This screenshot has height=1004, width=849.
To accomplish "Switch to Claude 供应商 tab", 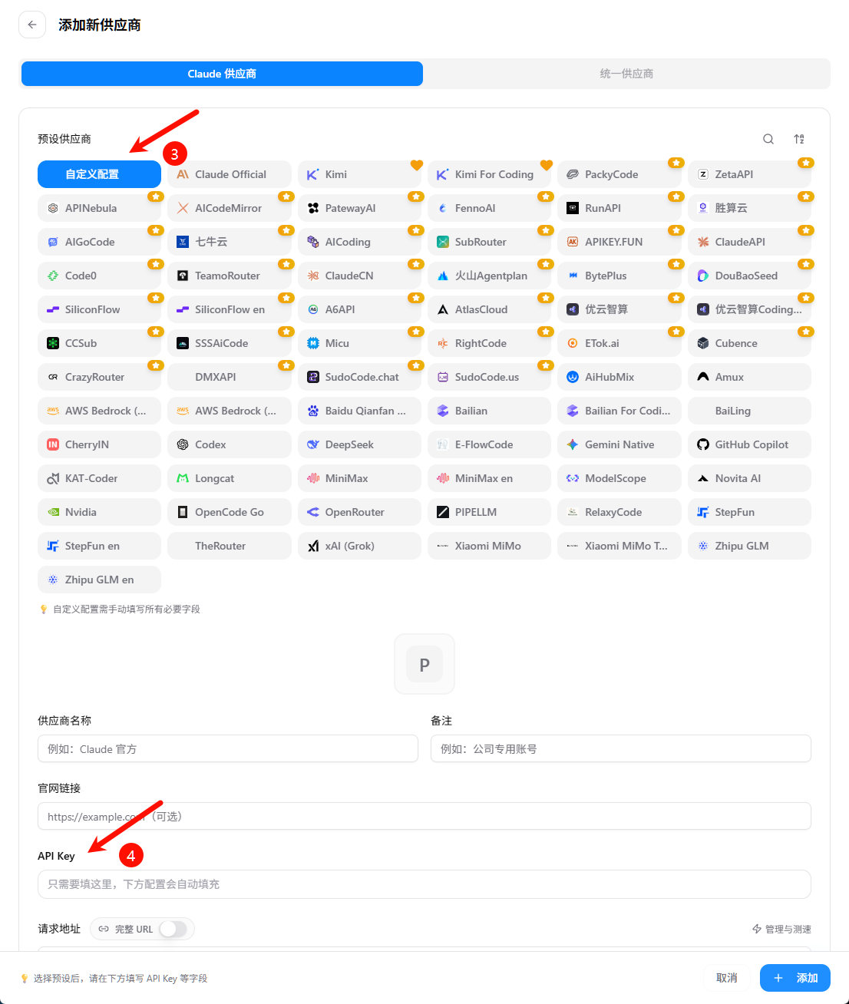I will [x=222, y=74].
